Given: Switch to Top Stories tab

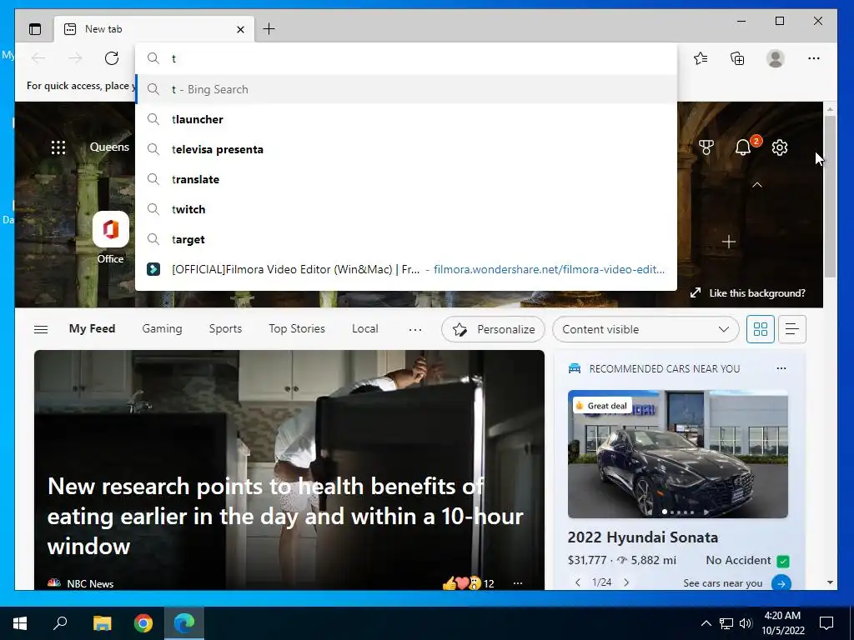Looking at the screenshot, I should [x=297, y=328].
